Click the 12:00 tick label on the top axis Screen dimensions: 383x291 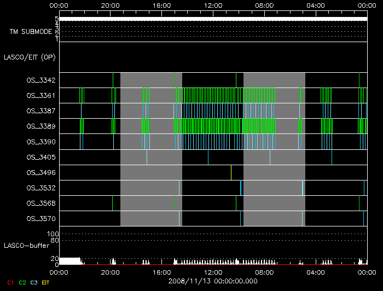[x=213, y=4]
